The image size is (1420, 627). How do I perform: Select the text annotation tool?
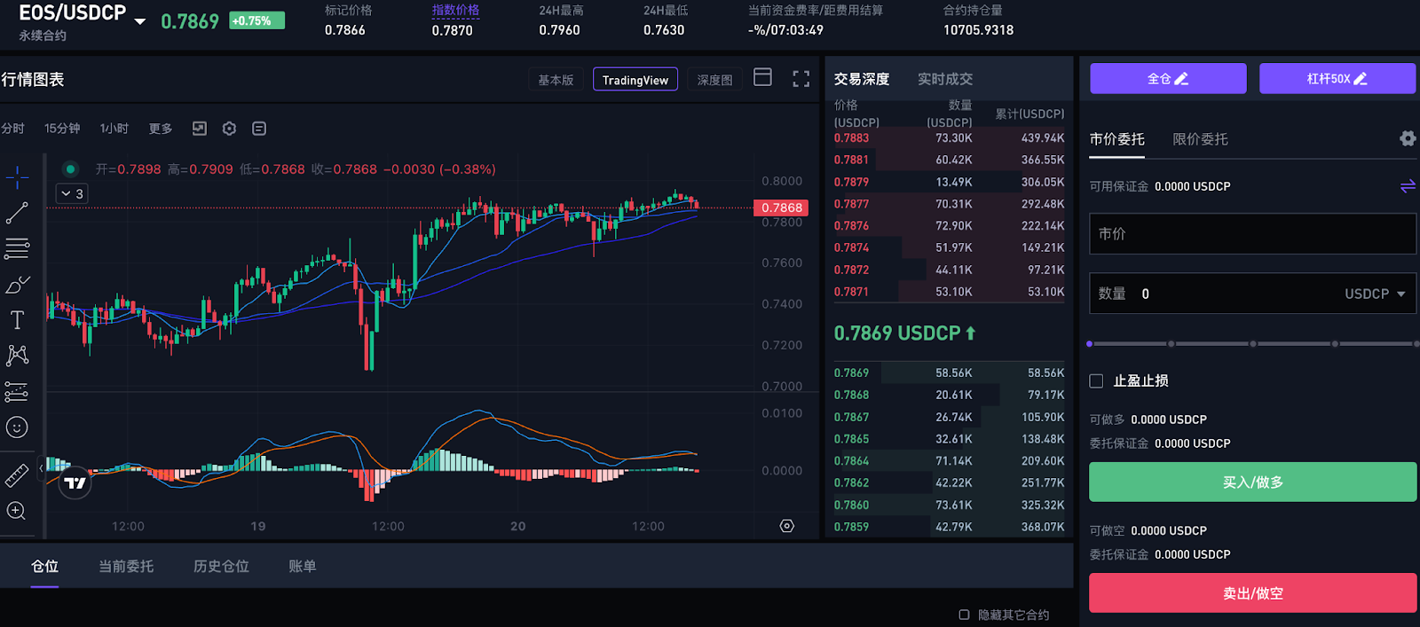click(x=17, y=320)
